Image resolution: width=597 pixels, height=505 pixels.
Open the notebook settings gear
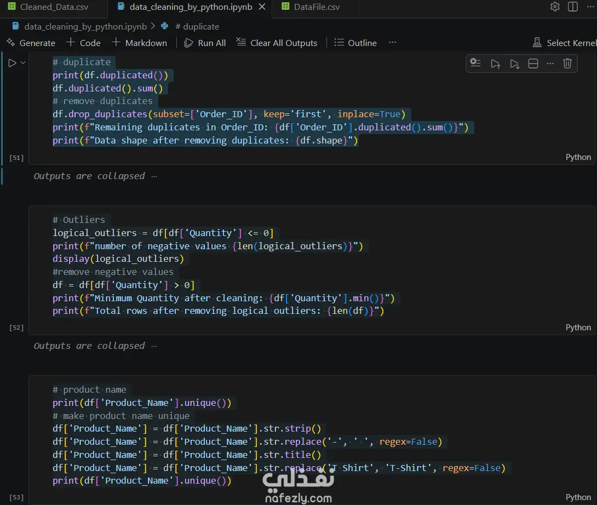[555, 7]
